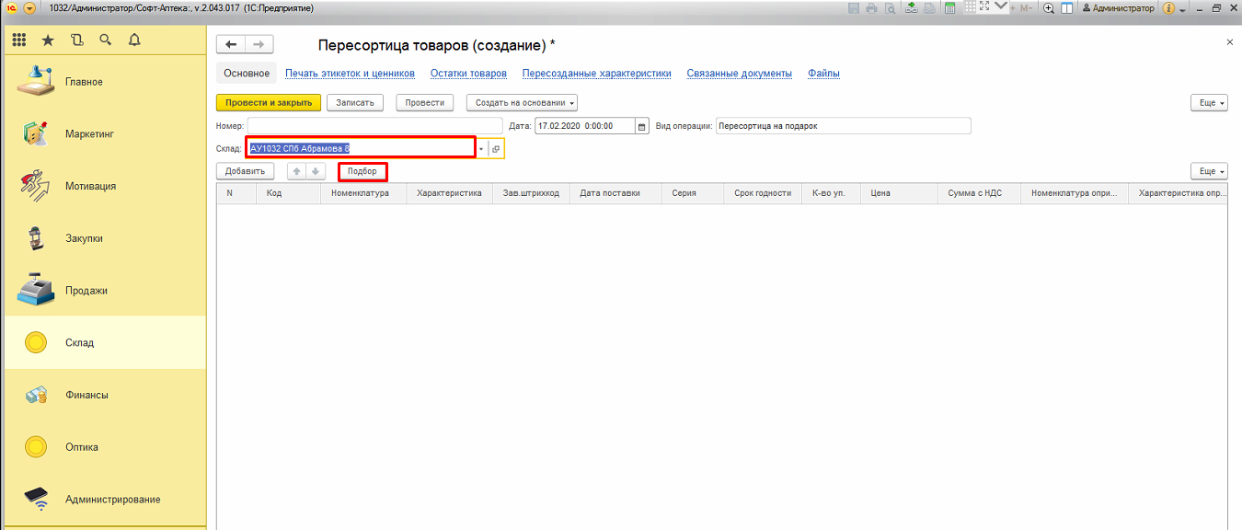Expand the top Еще menu
1242x530 pixels.
(1208, 103)
